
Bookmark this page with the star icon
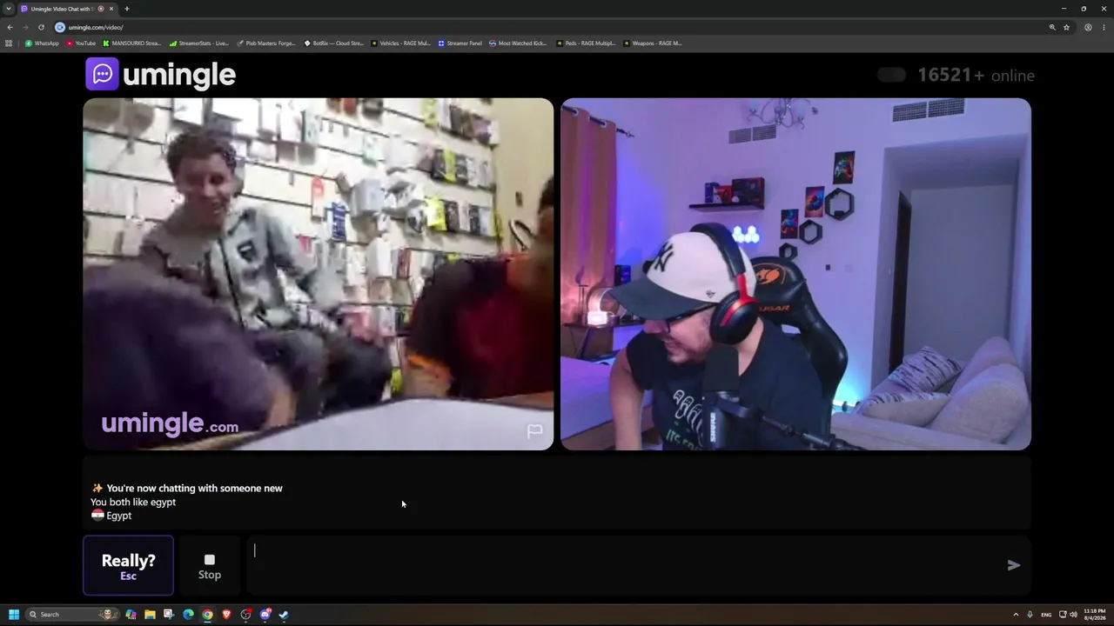tap(1066, 27)
